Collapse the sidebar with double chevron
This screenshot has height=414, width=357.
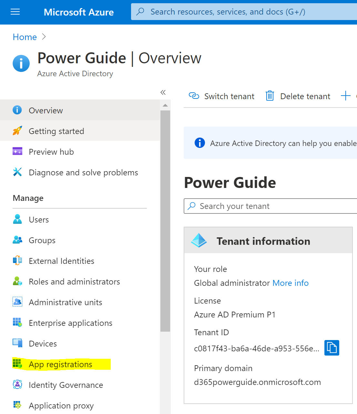[x=163, y=92]
